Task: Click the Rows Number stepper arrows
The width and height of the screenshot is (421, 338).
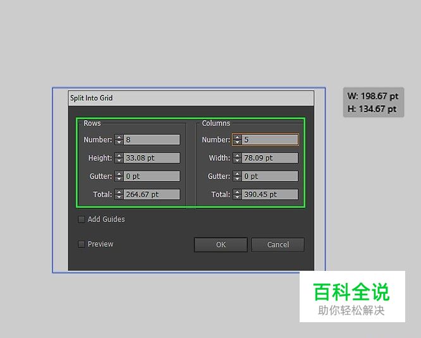Action: (x=119, y=140)
